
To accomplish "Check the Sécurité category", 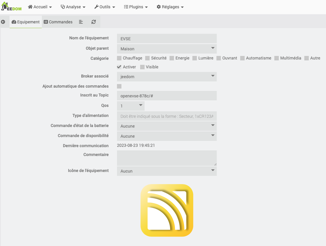I will [147, 58].
